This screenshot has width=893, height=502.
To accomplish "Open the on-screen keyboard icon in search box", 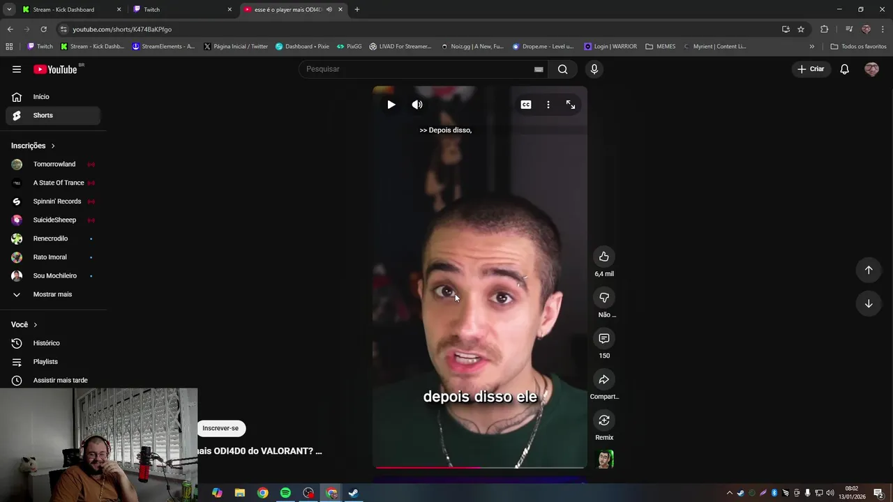I will (x=539, y=69).
